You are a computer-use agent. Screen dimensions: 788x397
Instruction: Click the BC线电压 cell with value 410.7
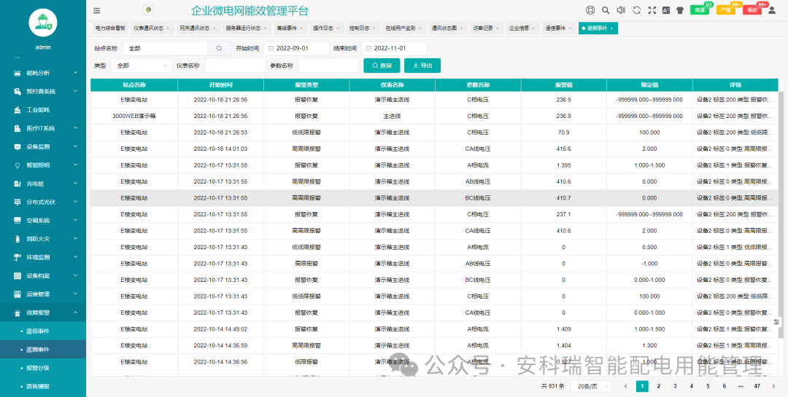coord(478,197)
